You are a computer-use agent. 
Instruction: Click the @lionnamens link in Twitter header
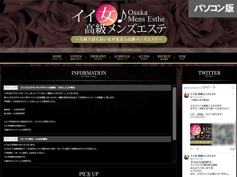tap(191, 88)
